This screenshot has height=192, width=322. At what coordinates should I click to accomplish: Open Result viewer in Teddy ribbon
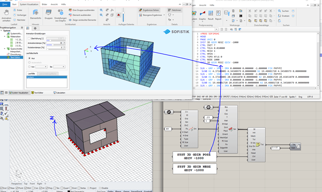[x=210, y=15]
